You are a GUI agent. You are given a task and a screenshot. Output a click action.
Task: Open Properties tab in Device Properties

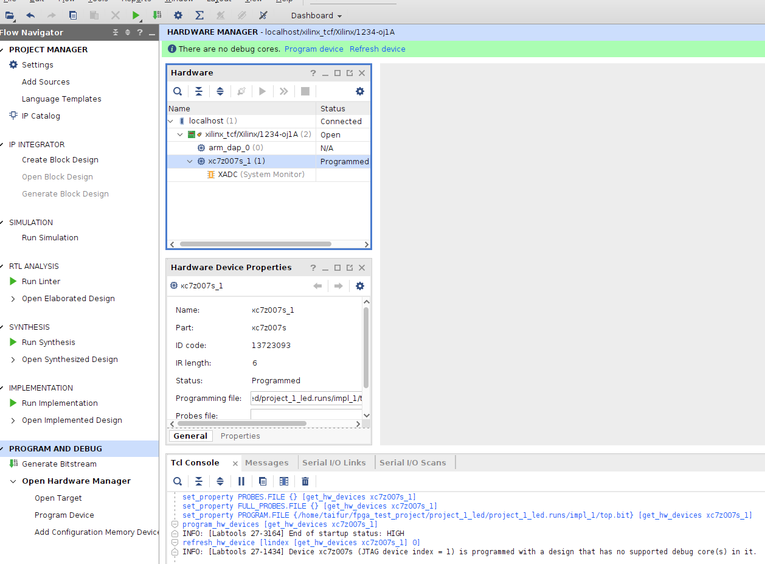click(240, 436)
